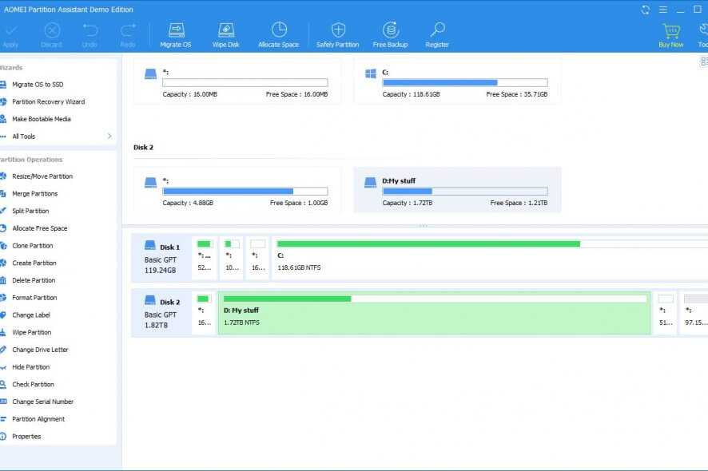The height and width of the screenshot is (471, 708).
Task: Select the Allocate Space toolbar icon
Action: 279,30
